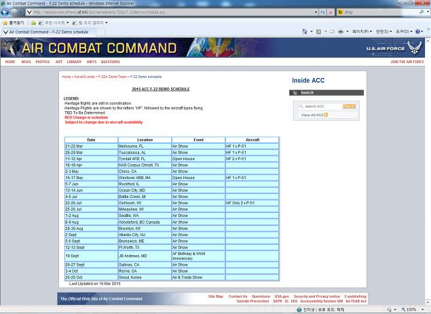Click the F-22A Demo Team breadcrumb link
Image resolution: width=431 pixels, height=314 pixels.
(x=113, y=77)
